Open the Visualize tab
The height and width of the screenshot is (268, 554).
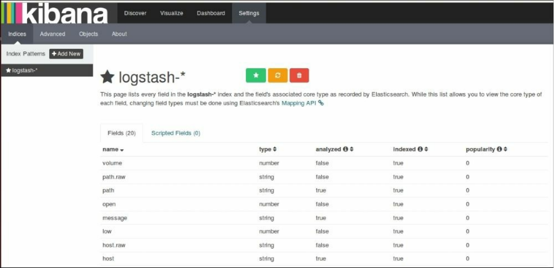172,13
